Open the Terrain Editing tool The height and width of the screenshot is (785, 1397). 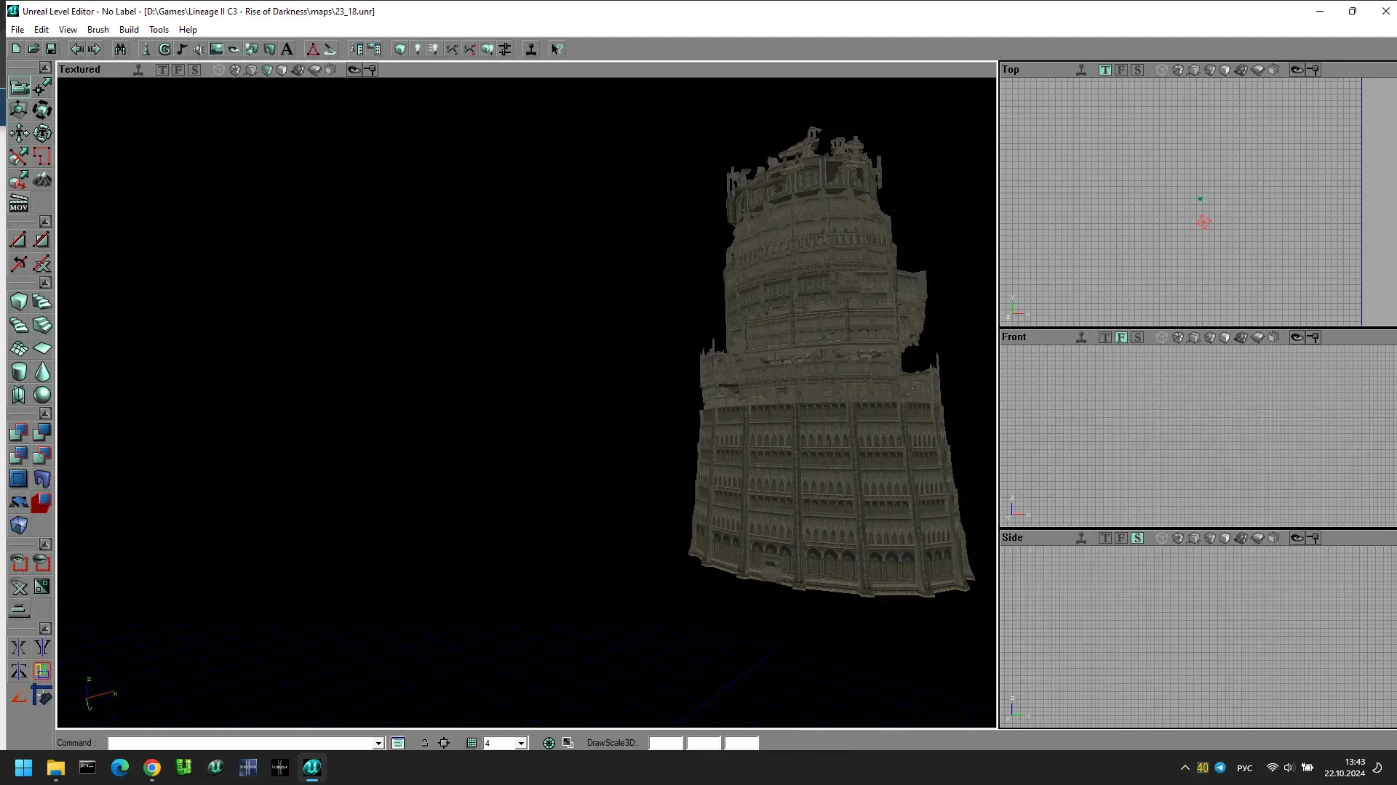point(42,180)
